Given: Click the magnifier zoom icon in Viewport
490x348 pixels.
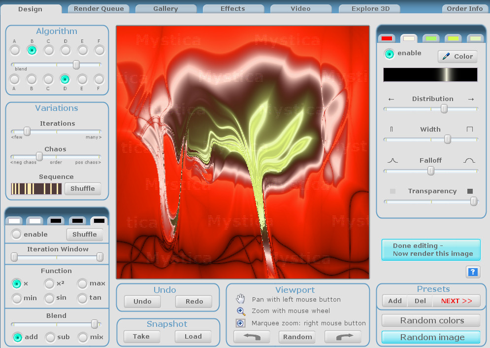Looking at the screenshot, I should click(x=241, y=311).
